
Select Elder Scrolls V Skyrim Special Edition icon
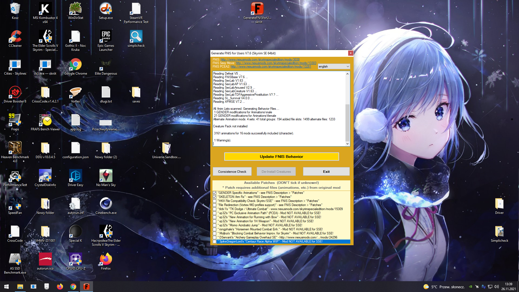tap(45, 41)
